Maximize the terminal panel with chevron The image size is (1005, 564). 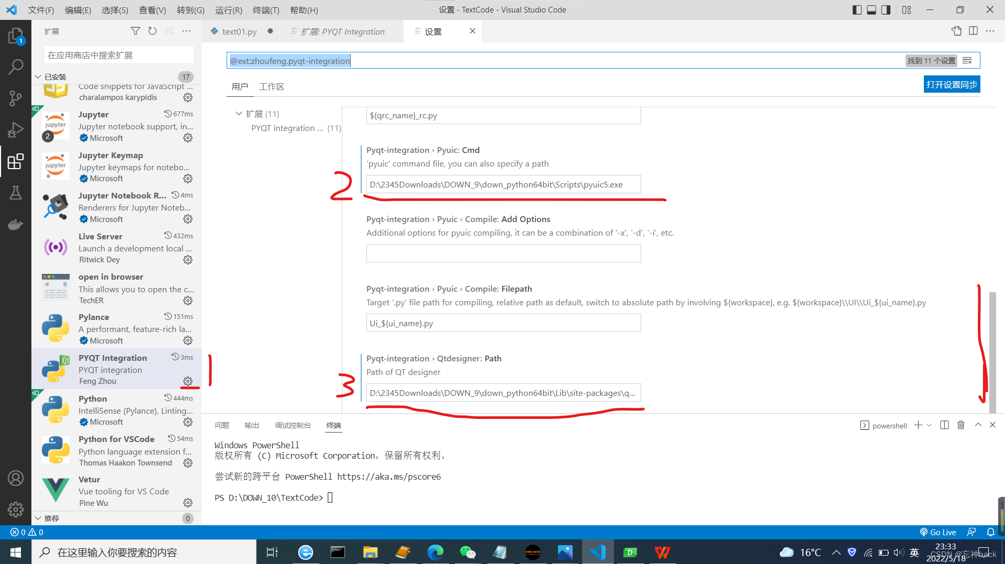[978, 425]
